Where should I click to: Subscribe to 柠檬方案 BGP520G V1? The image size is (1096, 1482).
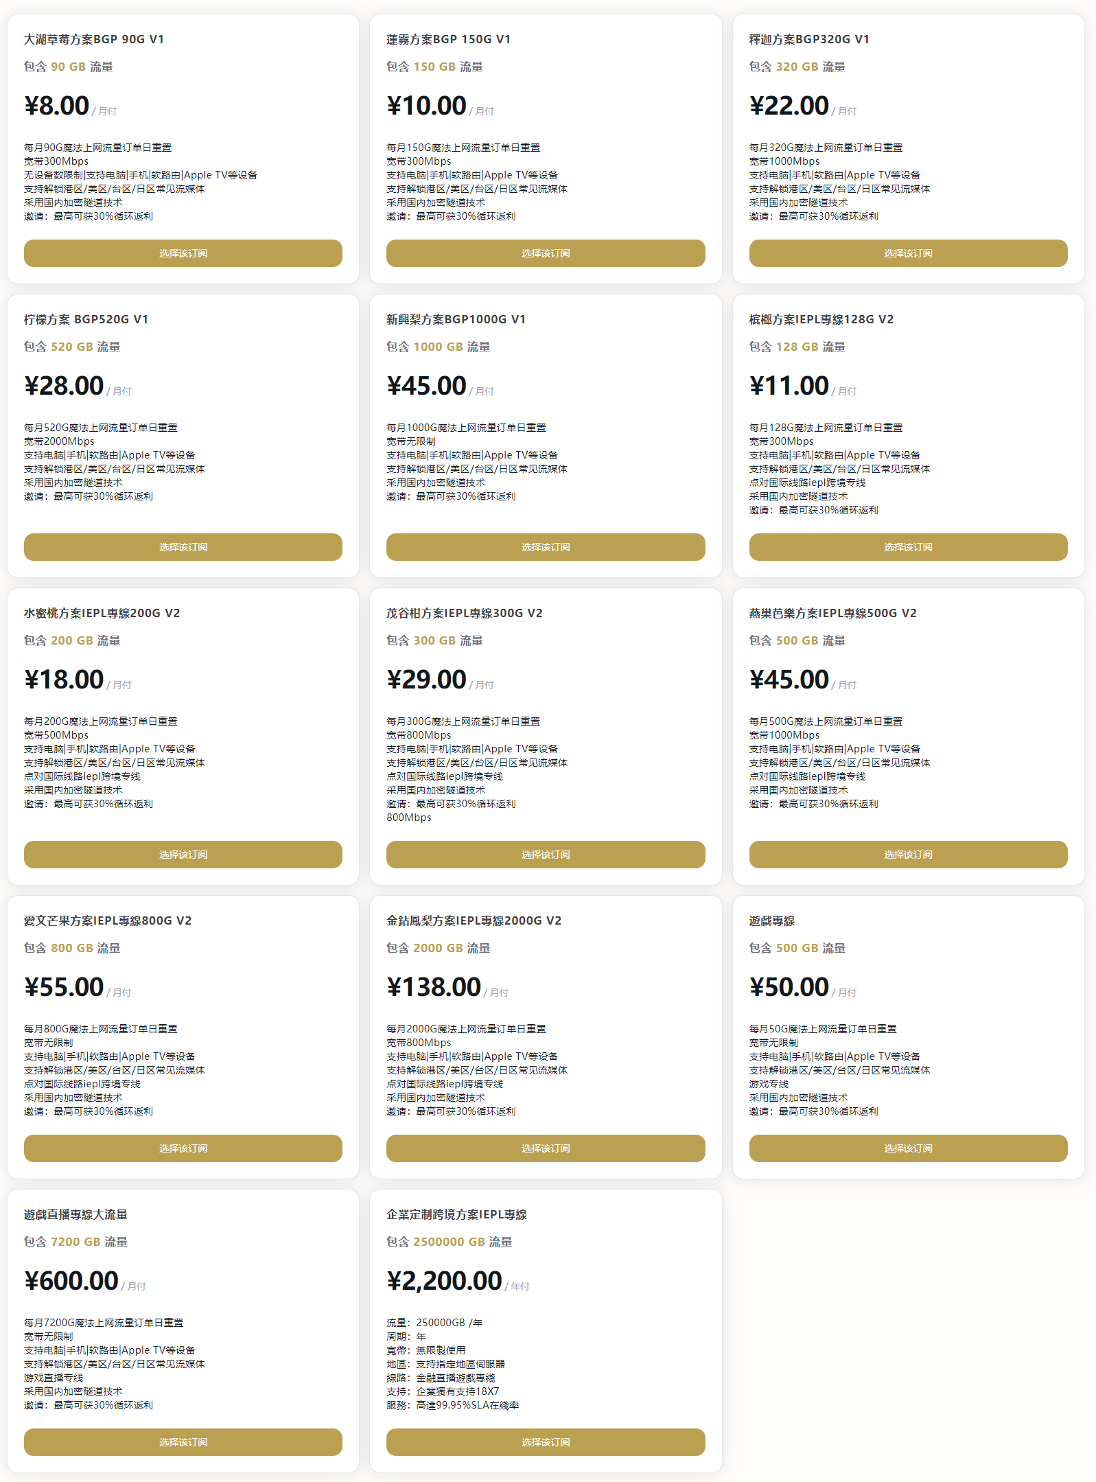(183, 547)
